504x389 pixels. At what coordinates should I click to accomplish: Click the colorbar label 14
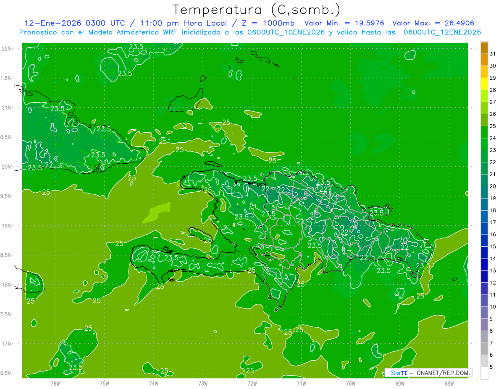(493, 258)
